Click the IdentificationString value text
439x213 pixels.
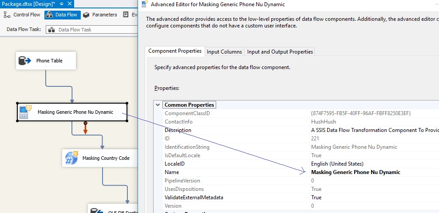pos(354,147)
